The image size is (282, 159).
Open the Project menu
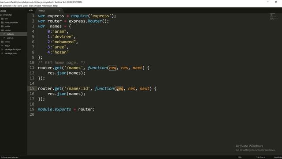(37, 6)
